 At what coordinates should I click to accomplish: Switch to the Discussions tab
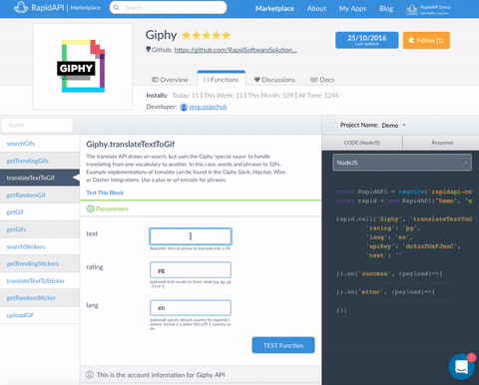pos(274,80)
